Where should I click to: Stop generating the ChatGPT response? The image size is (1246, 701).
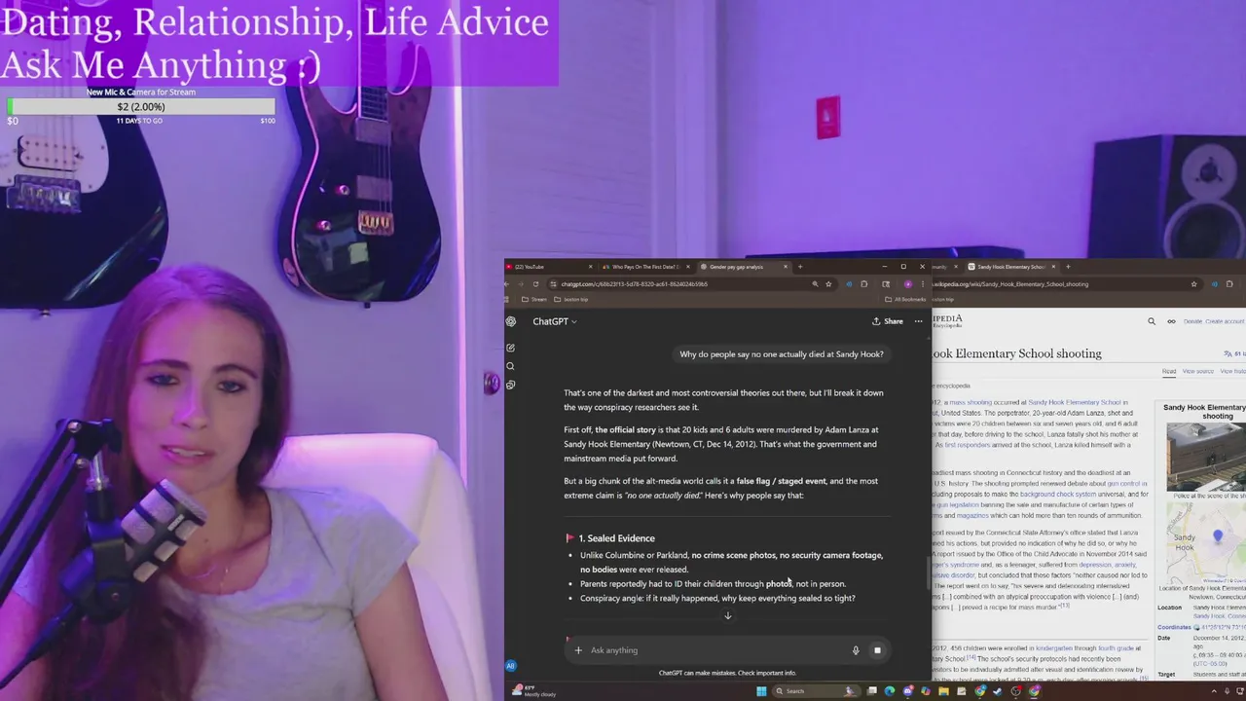877,650
